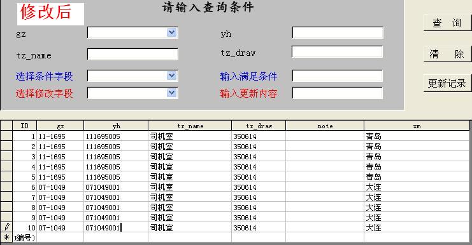Click xm cell 青岛 in row 5
The image size is (472, 245).
(417, 177)
